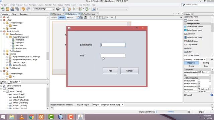Screen dimensions: 214x120
Task: Click the background color swatch property
Action: [199, 89]
